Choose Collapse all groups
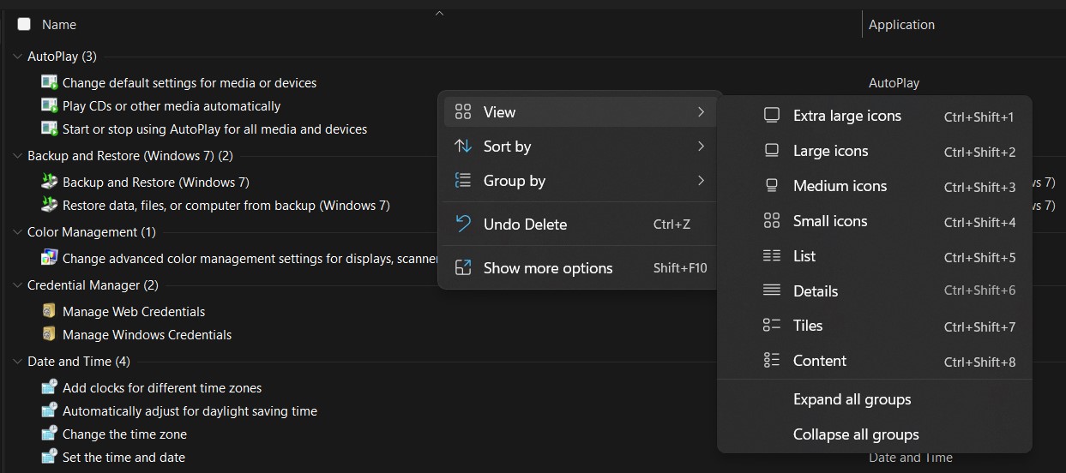 tap(855, 434)
